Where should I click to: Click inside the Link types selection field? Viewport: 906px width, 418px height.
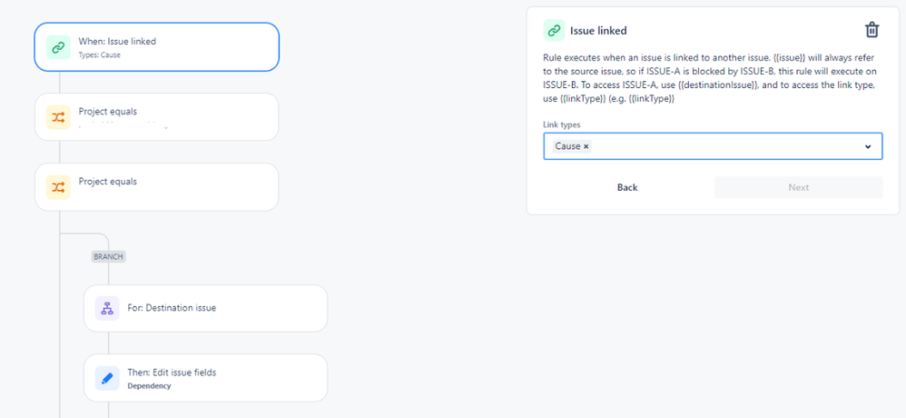(713, 146)
